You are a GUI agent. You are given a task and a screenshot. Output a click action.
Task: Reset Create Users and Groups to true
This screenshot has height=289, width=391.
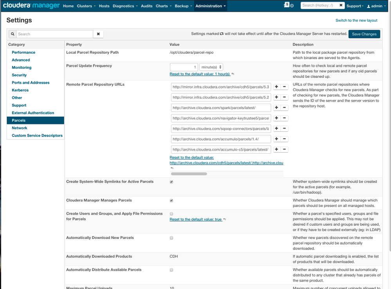pos(196,219)
